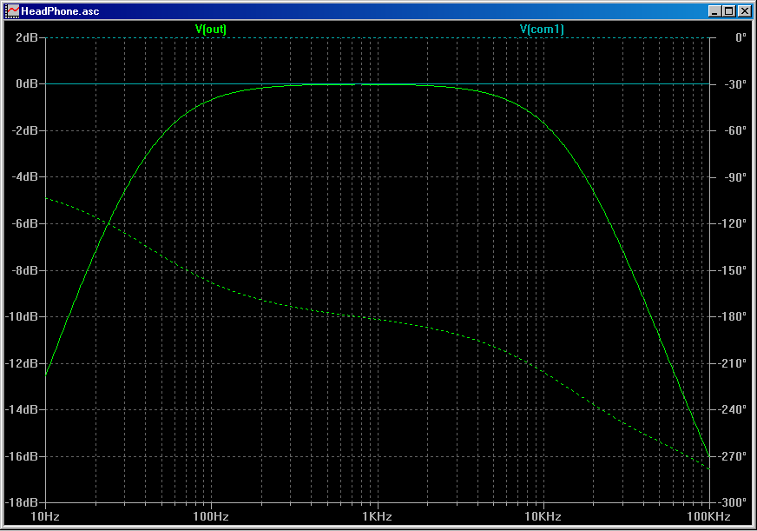Click the -30° phase axis label

click(x=735, y=84)
